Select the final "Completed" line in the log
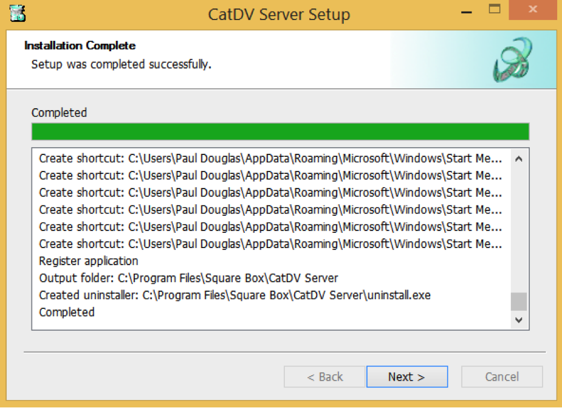The height and width of the screenshot is (408, 562). (x=67, y=312)
